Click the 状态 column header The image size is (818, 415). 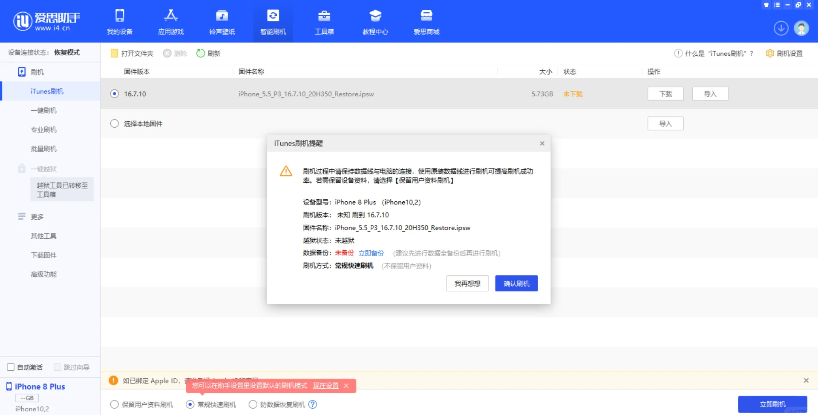[570, 72]
